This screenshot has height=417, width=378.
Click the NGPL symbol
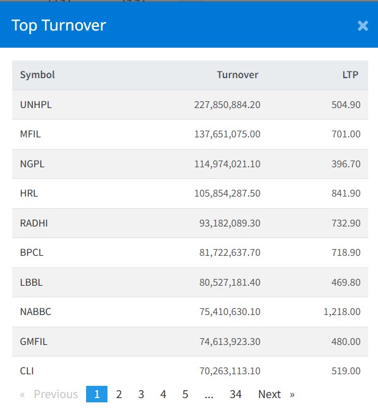tap(32, 164)
